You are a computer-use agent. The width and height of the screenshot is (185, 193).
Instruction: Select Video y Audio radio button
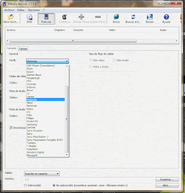tap(91, 67)
